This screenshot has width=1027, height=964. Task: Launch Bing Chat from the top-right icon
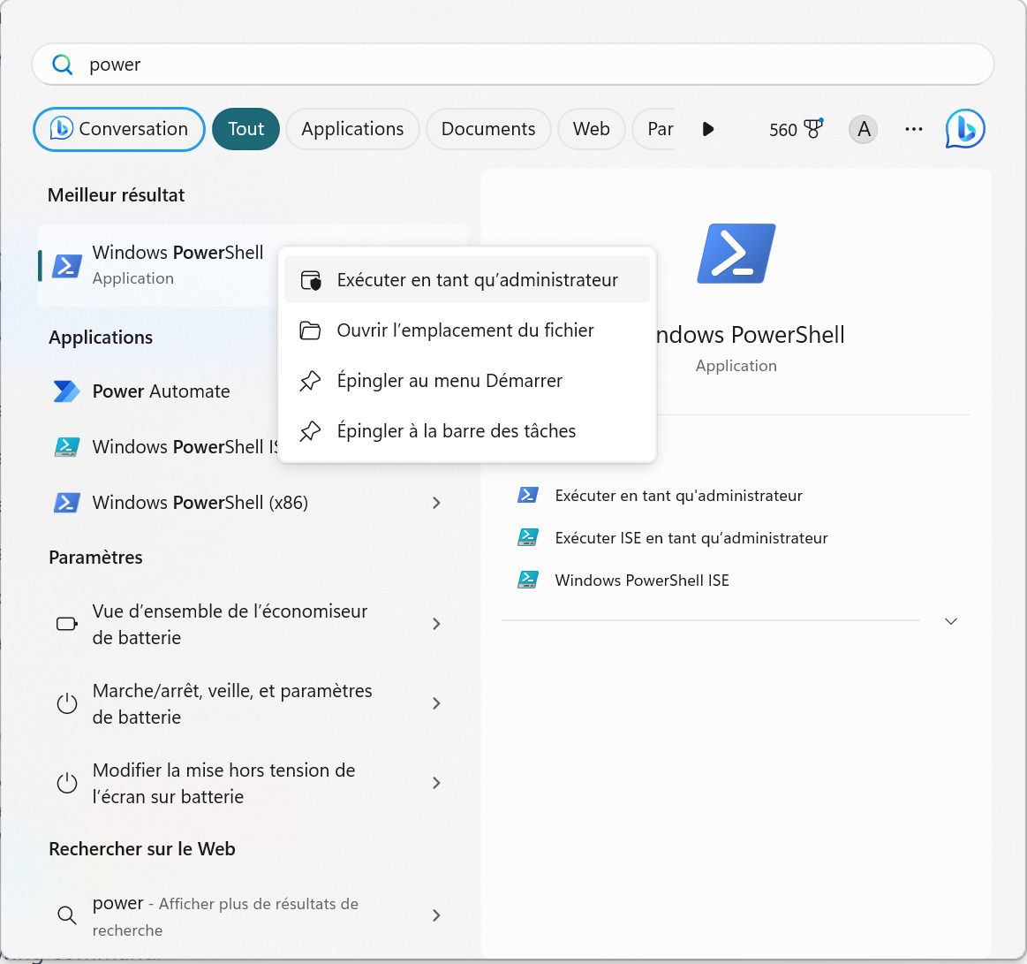[x=965, y=128]
